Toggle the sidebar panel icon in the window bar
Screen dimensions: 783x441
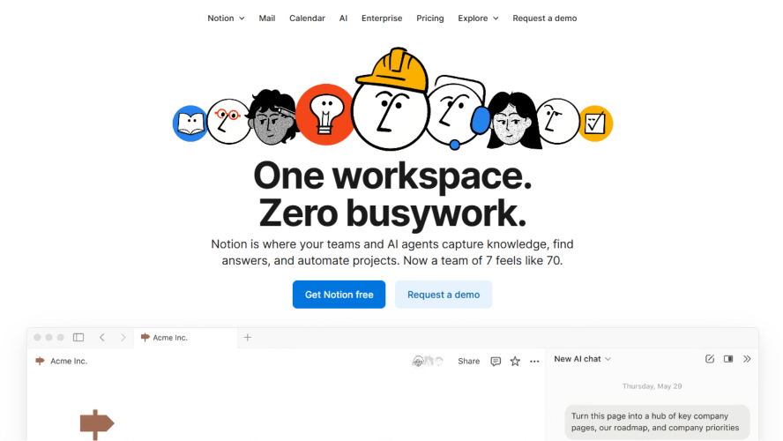(x=78, y=337)
